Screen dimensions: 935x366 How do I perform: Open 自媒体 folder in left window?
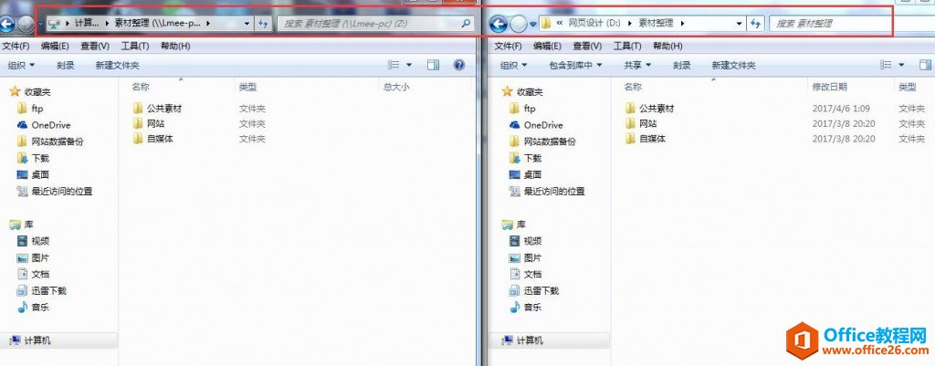coord(153,139)
